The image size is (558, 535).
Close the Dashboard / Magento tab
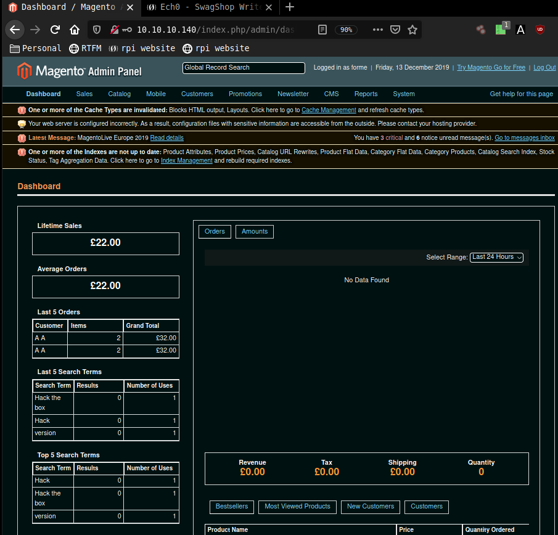[130, 7]
